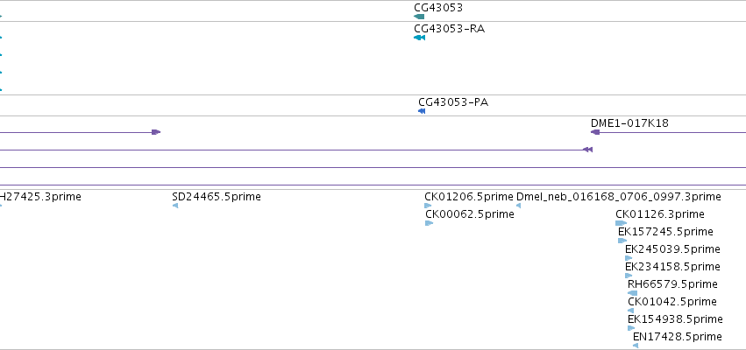Click the DME1-017K18 purple arrow marker
Screen dimensions: 746x350
click(595, 132)
